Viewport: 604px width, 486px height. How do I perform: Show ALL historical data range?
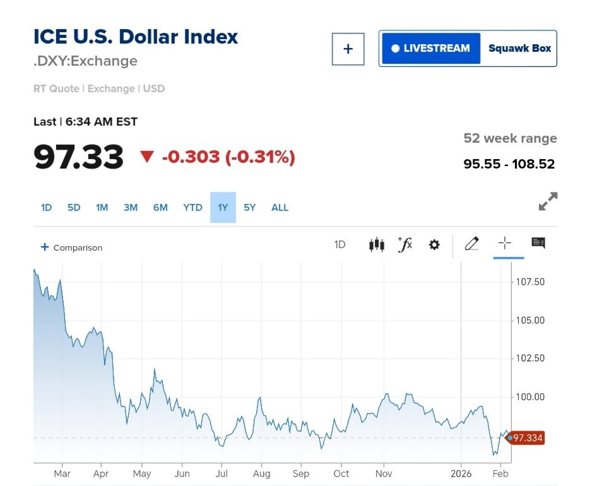click(280, 208)
